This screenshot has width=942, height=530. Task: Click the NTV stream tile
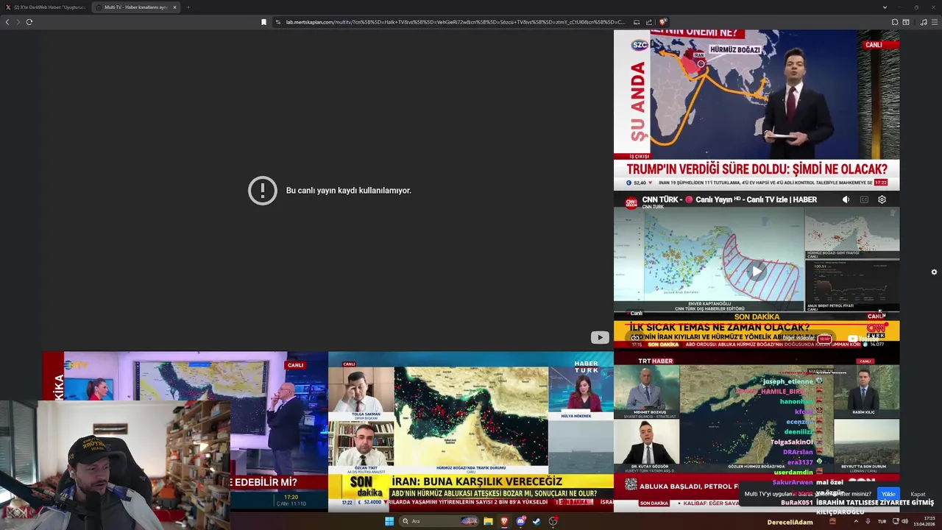185,431
